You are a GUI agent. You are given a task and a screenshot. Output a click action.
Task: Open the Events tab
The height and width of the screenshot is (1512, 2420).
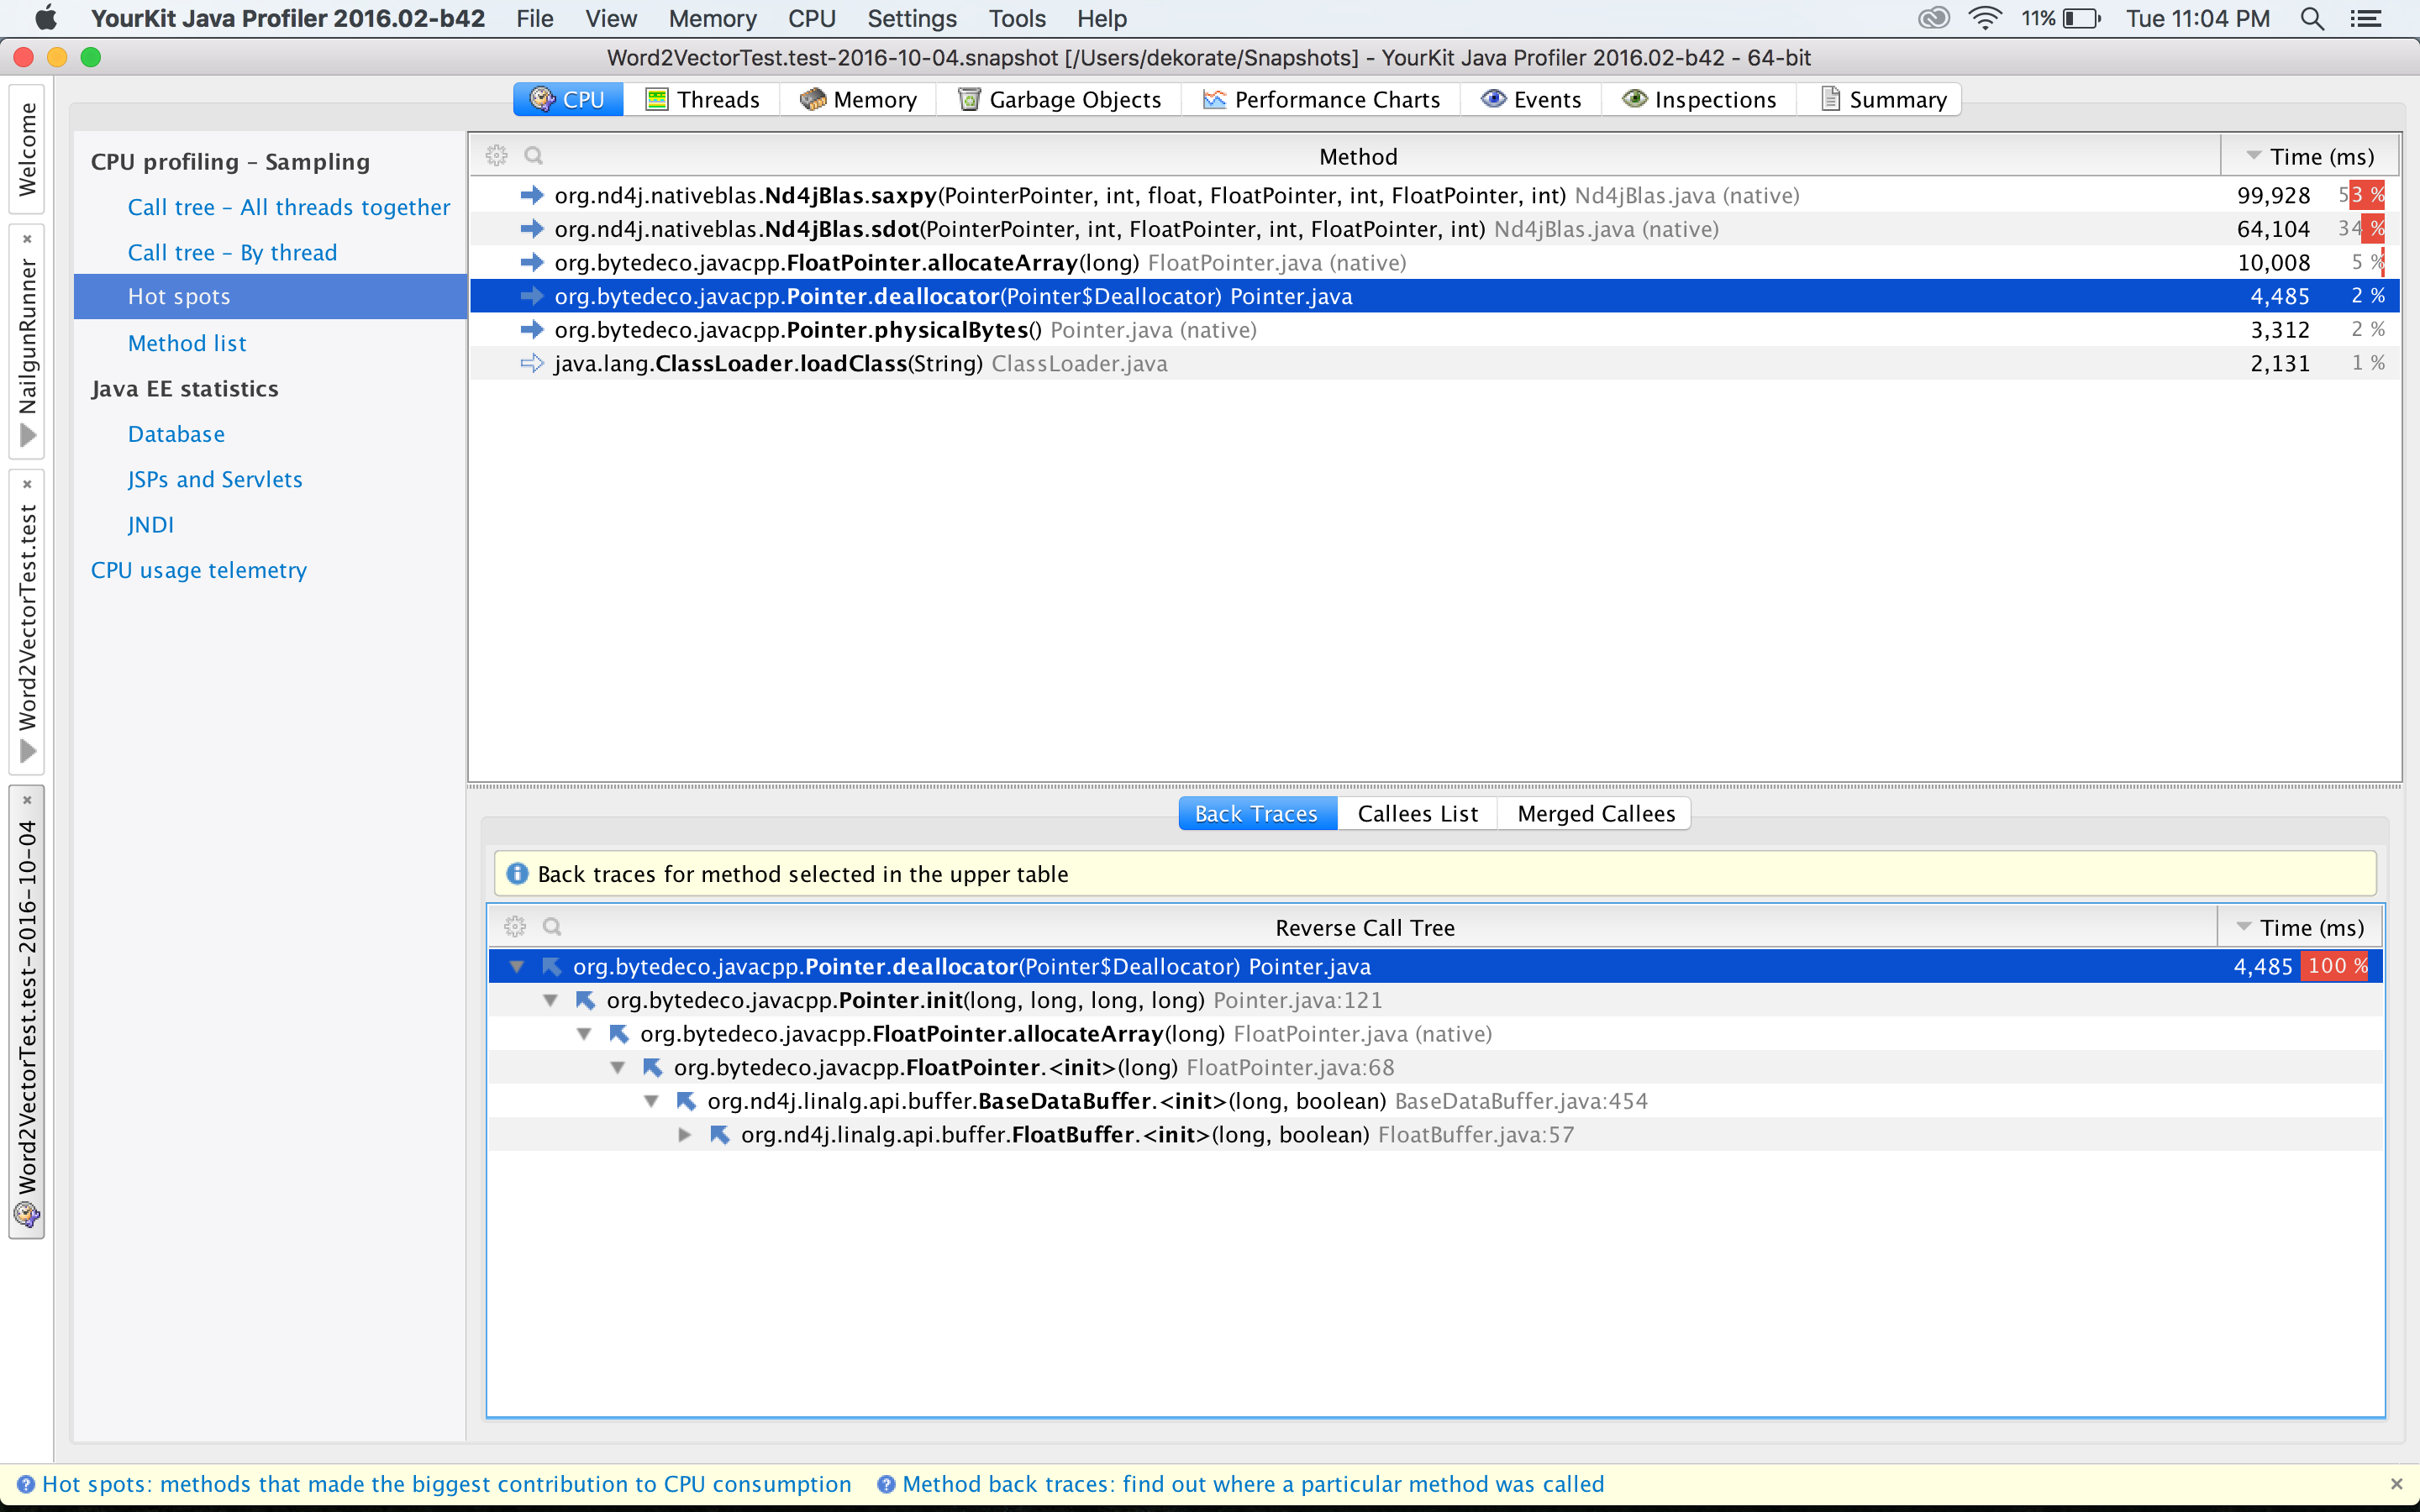1531,99
